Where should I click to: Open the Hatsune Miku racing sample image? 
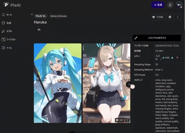[58, 83]
